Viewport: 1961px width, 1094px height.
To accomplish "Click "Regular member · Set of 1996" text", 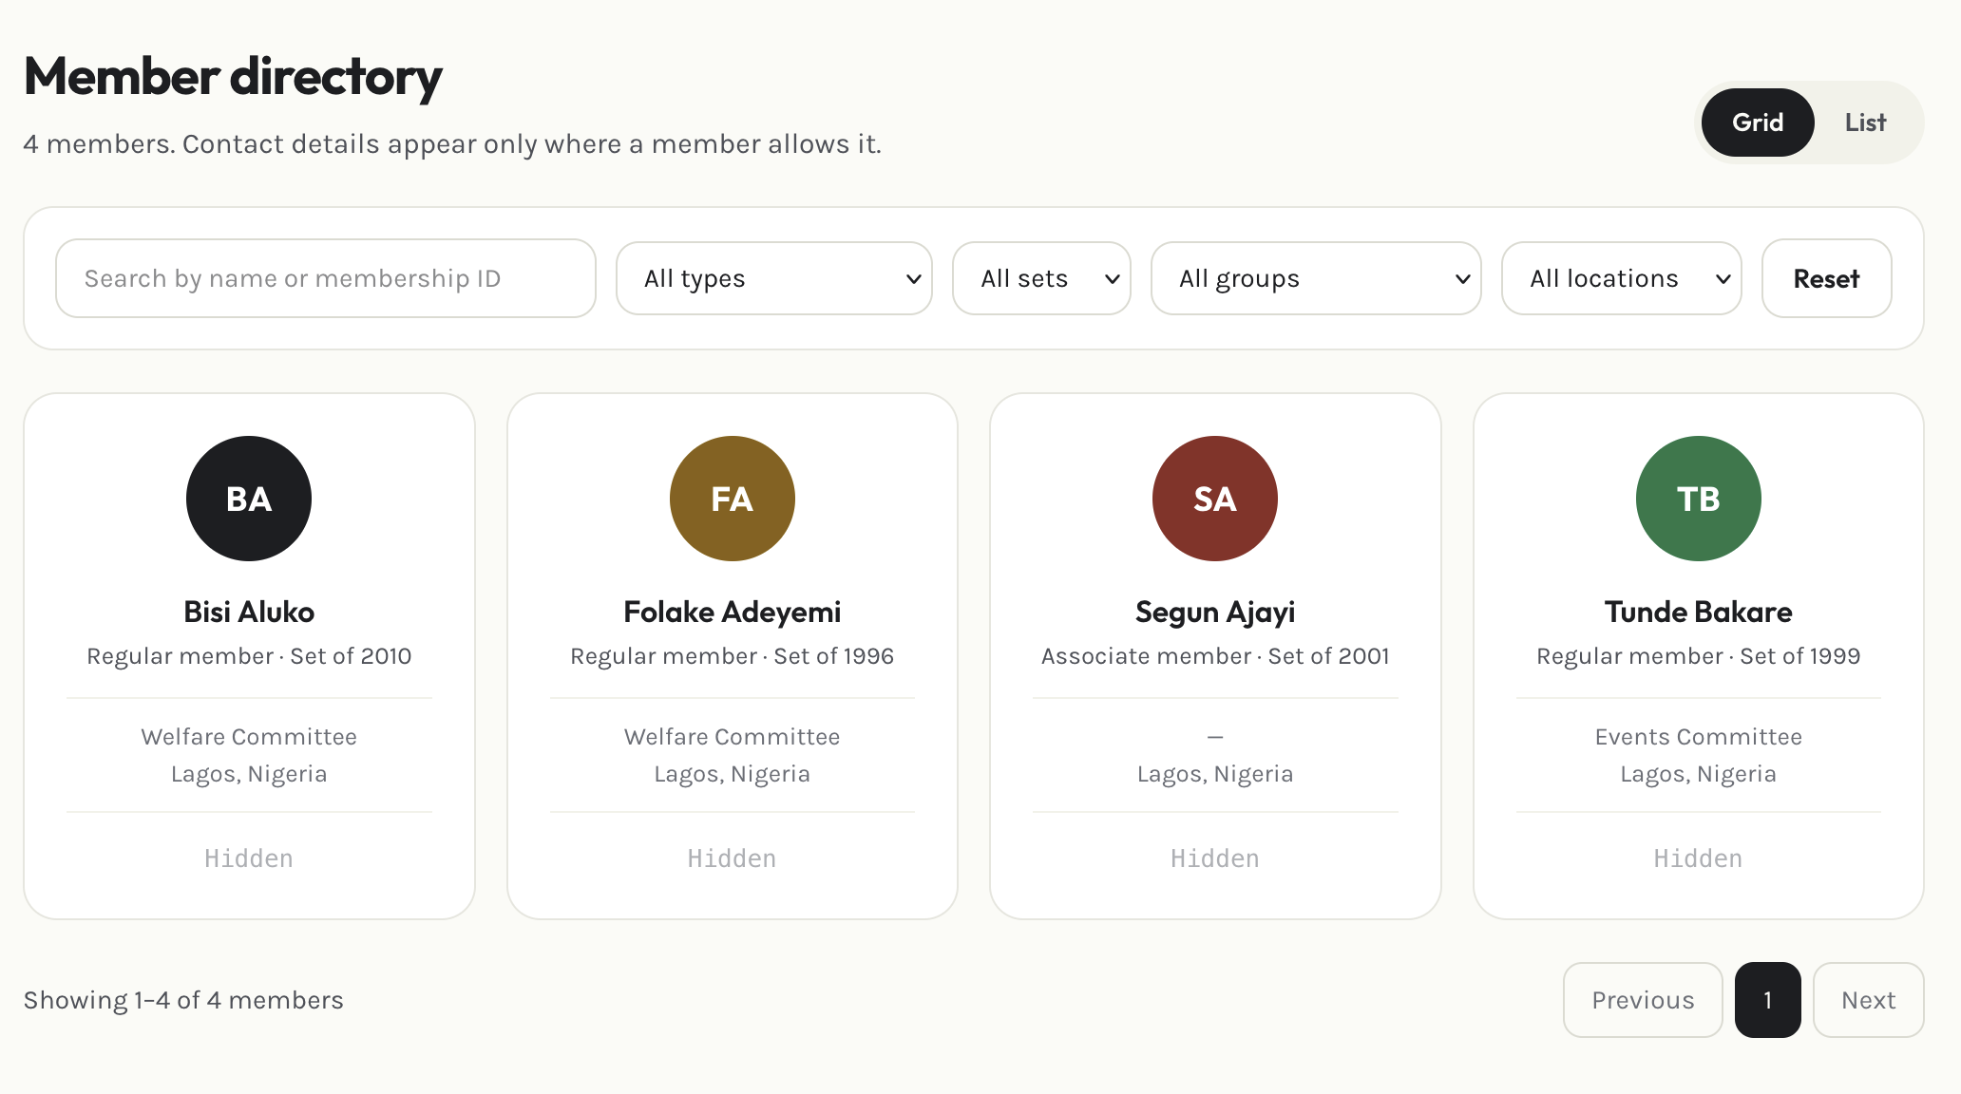I will tap(733, 656).
